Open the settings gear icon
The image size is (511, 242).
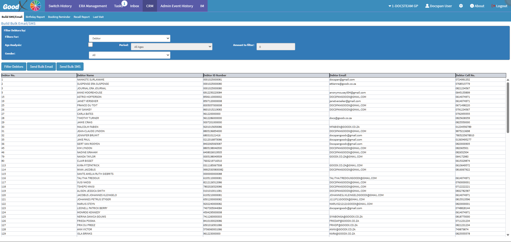(x=461, y=6)
